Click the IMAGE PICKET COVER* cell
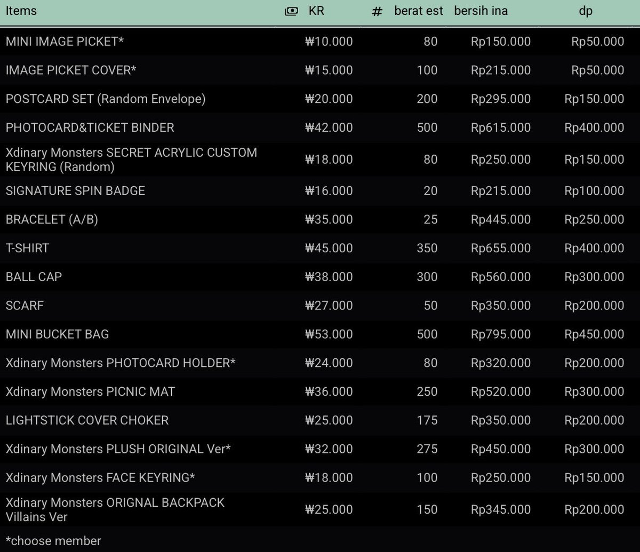The width and height of the screenshot is (640, 552). click(71, 70)
